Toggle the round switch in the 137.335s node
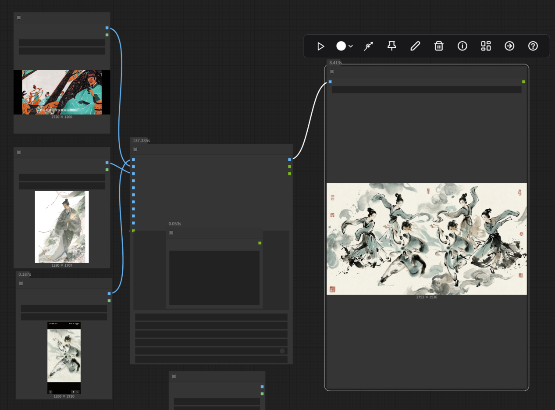The image size is (555, 410). point(282,351)
